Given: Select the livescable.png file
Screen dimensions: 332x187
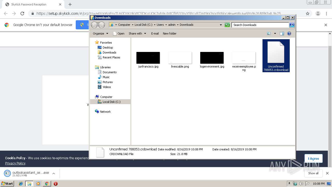Looking at the screenshot, I should (x=180, y=60).
